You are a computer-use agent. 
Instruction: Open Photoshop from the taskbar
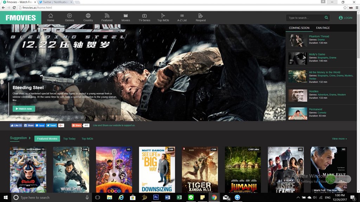[x=156, y=197]
